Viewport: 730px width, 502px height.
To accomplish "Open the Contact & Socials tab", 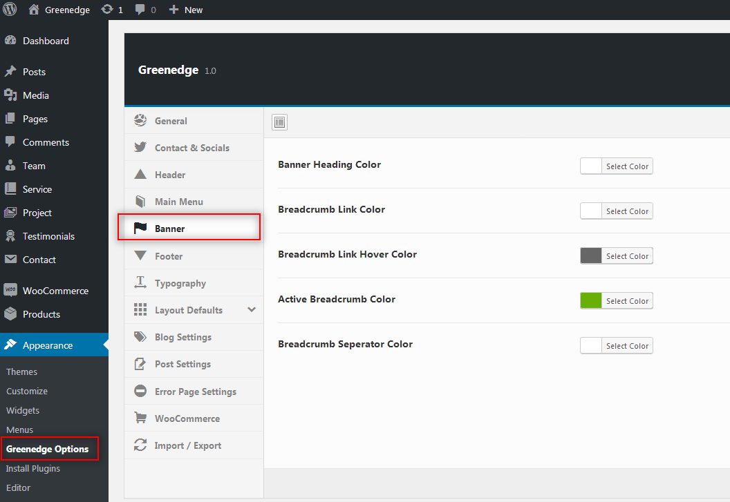I will coord(194,148).
